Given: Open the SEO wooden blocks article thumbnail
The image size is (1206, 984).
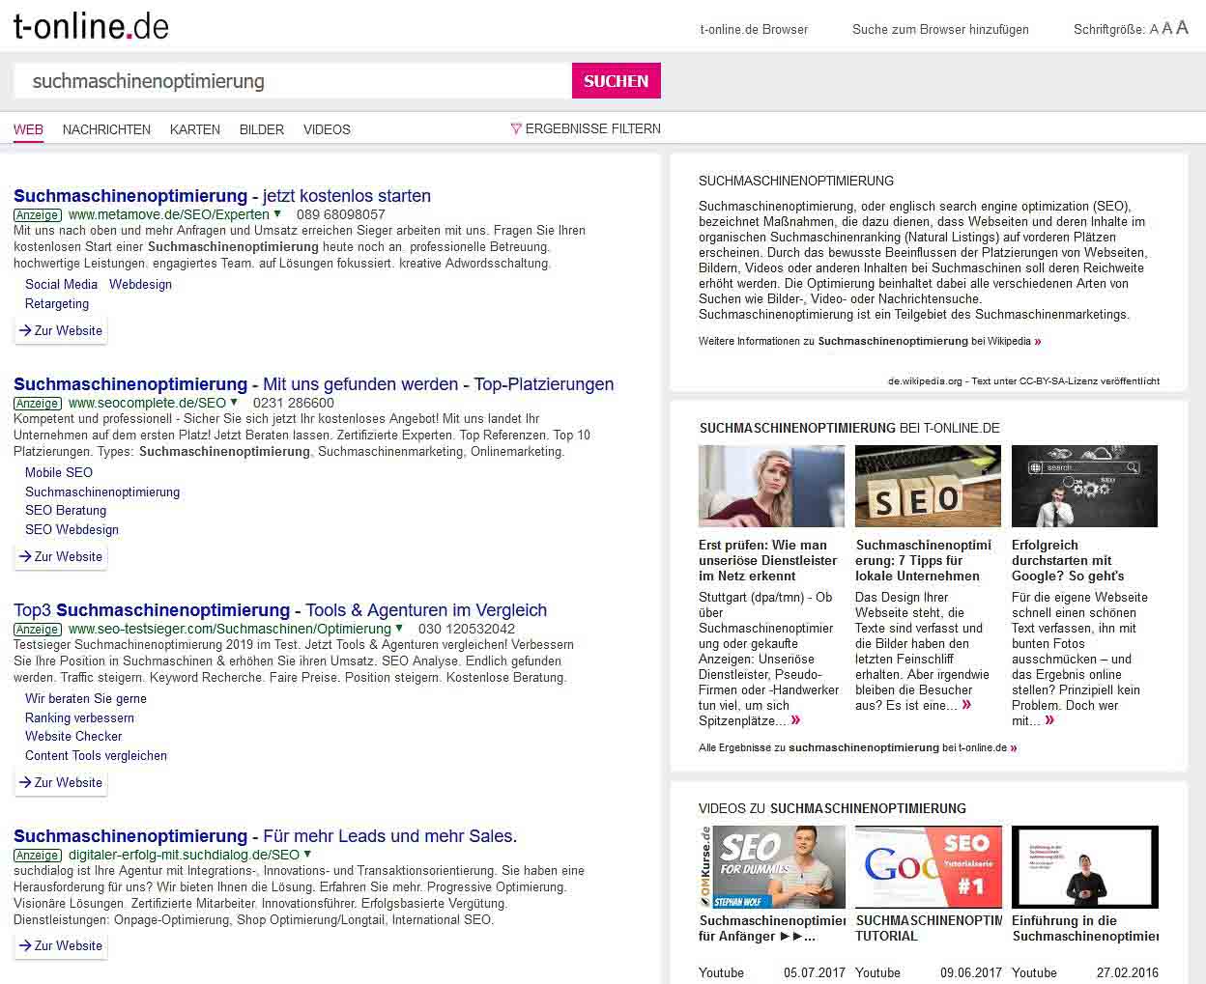Looking at the screenshot, I should click(x=928, y=486).
